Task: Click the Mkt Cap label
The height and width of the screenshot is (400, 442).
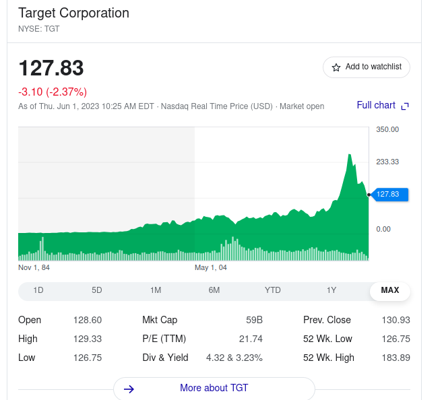Action: pyautogui.click(x=160, y=320)
